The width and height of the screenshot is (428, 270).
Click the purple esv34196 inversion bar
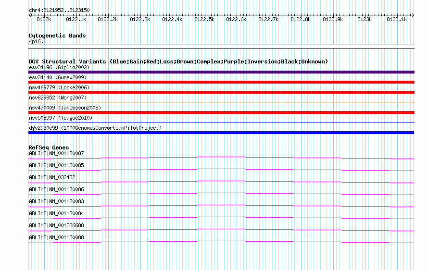[221, 72]
